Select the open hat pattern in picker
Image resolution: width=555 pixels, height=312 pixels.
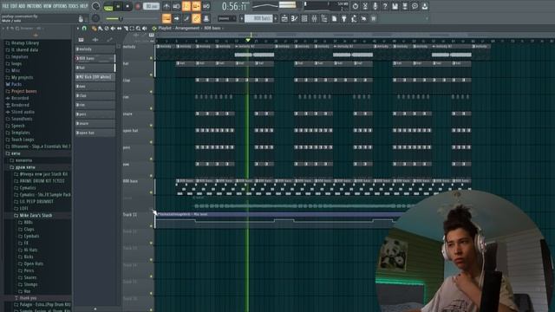click(x=95, y=133)
